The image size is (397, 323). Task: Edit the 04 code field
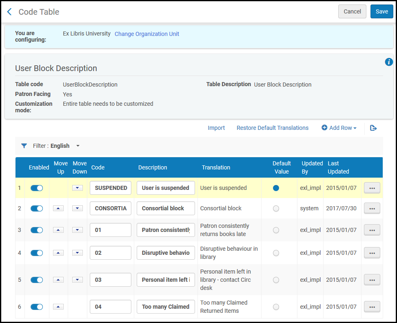point(111,307)
